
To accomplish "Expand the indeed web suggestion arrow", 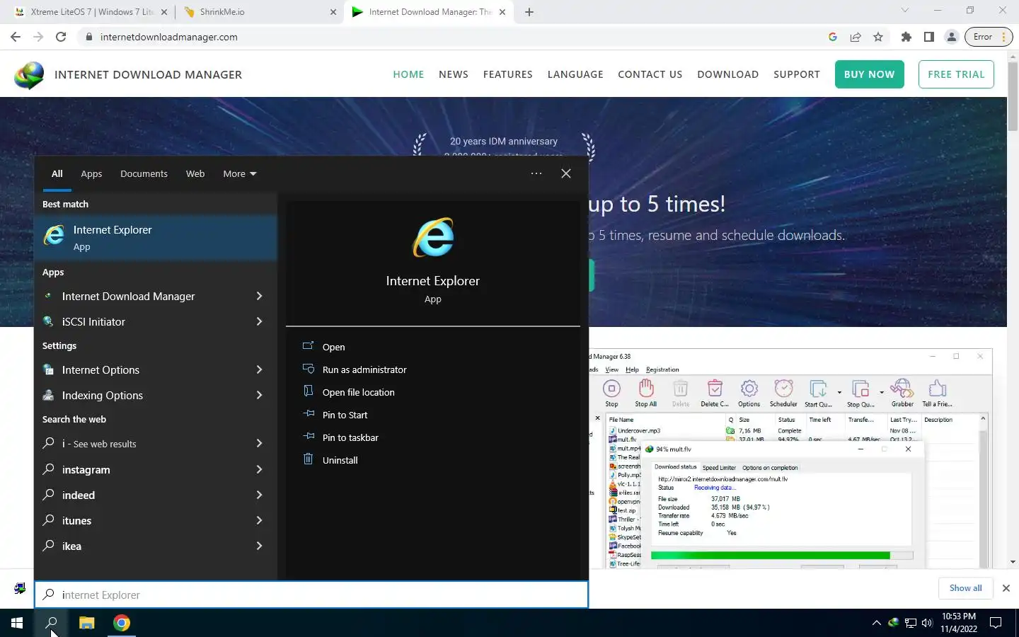I will click(259, 495).
